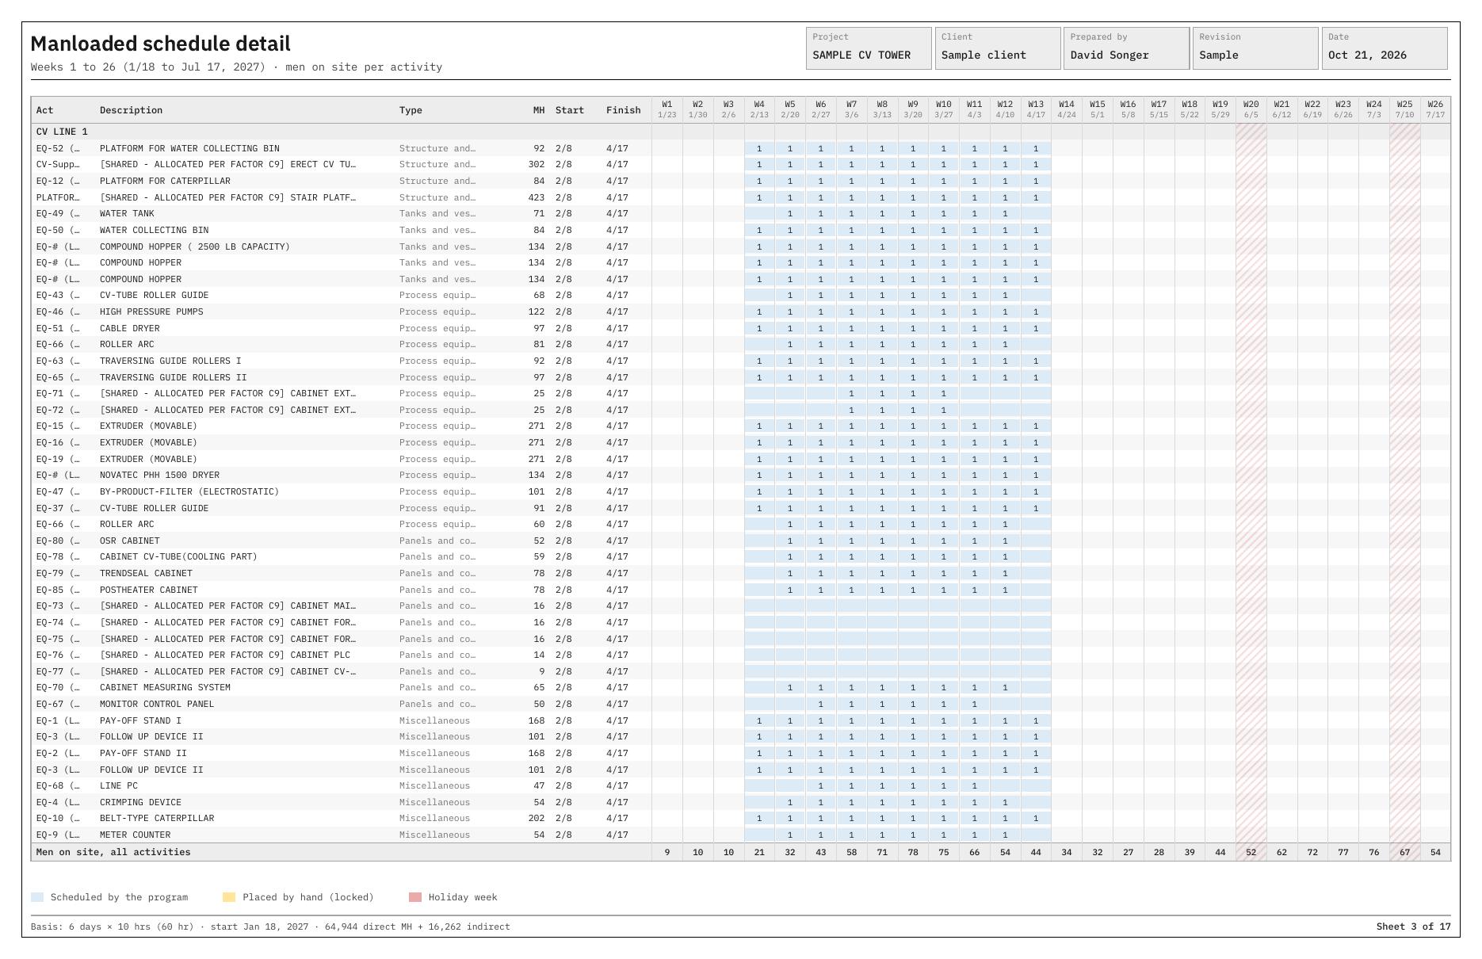Click the 'CABLE DRYER' activity description
Screen dimensions: 1482x959
point(130,328)
